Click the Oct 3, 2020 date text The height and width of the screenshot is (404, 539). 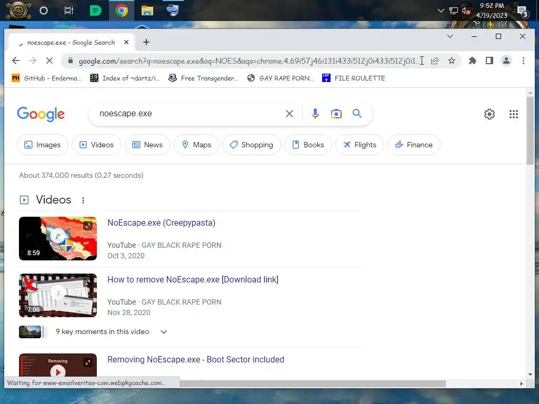[126, 256]
